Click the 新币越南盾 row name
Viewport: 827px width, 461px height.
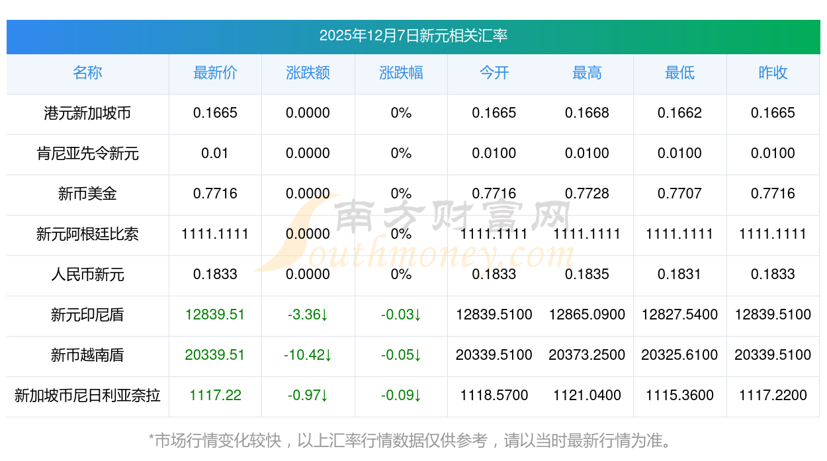[x=87, y=355]
